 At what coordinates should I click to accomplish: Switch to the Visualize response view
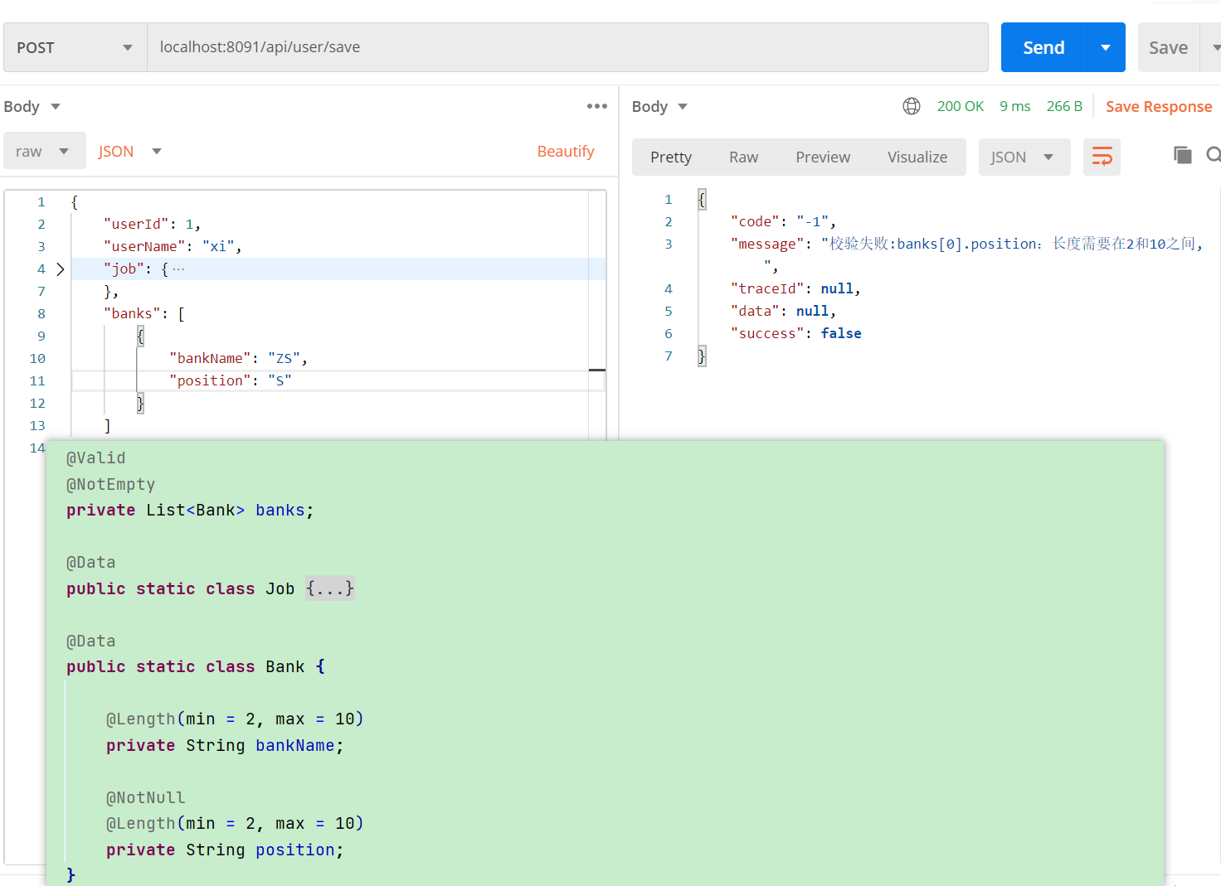917,157
